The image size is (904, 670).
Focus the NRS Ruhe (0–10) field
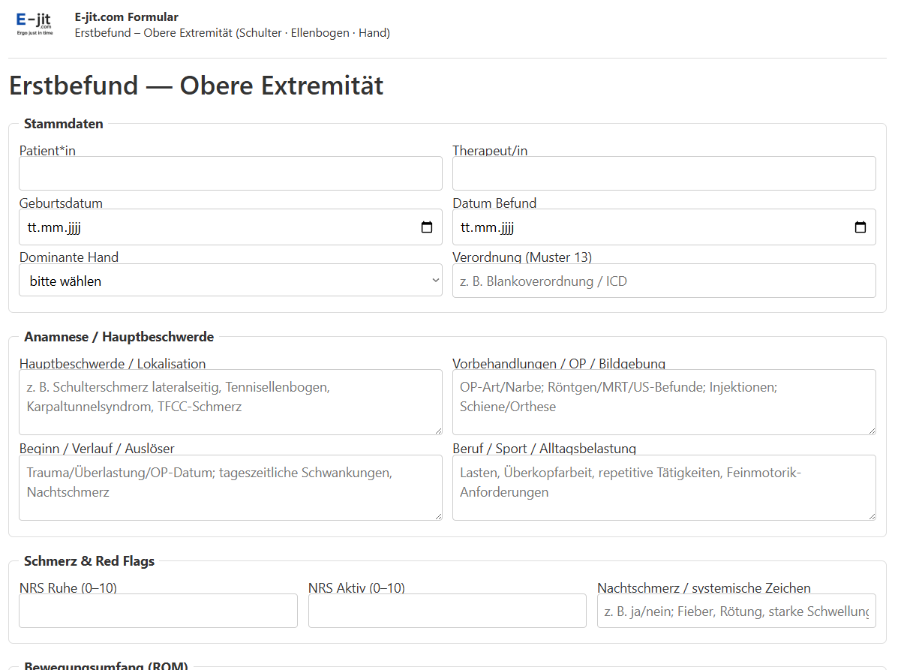(x=158, y=611)
